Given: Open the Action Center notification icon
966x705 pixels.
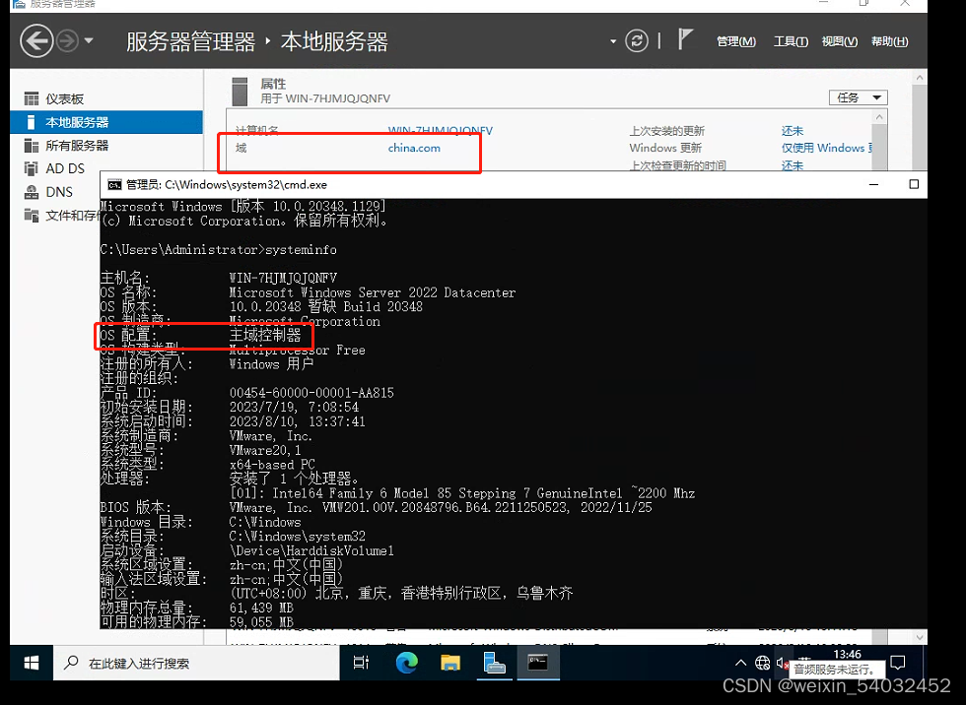Looking at the screenshot, I should [x=898, y=663].
